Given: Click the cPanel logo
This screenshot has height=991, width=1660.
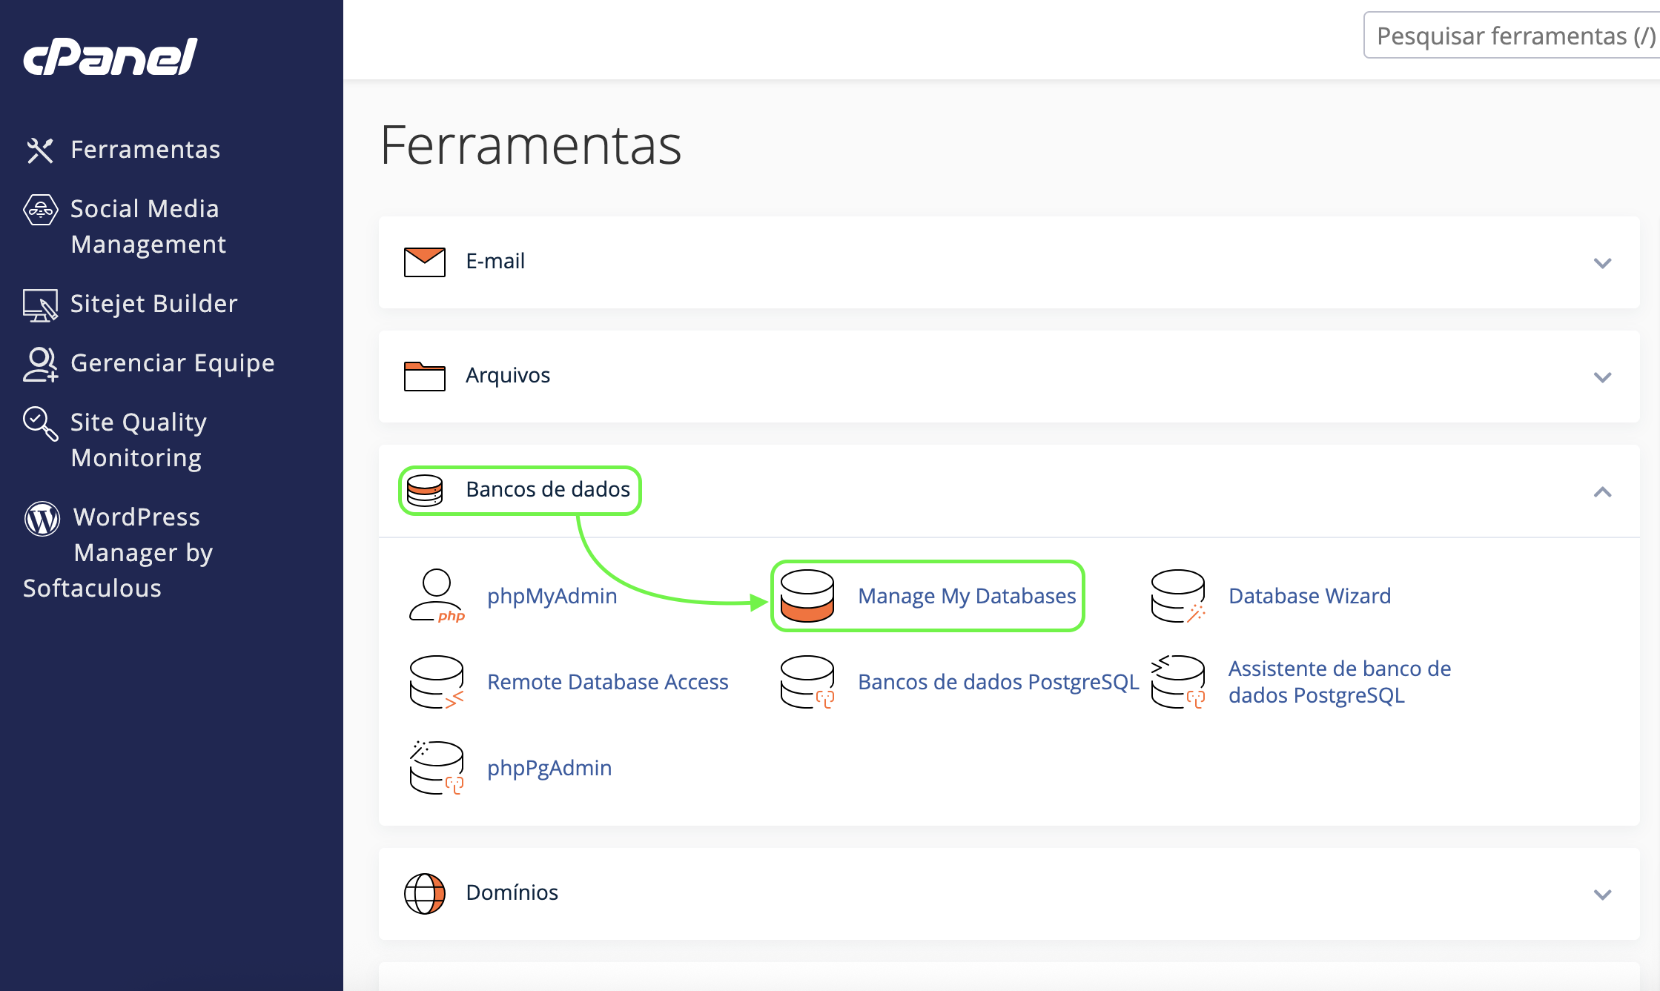Looking at the screenshot, I should pos(110,56).
